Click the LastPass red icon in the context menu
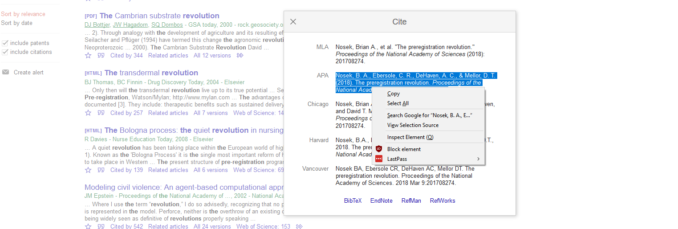 (379, 159)
